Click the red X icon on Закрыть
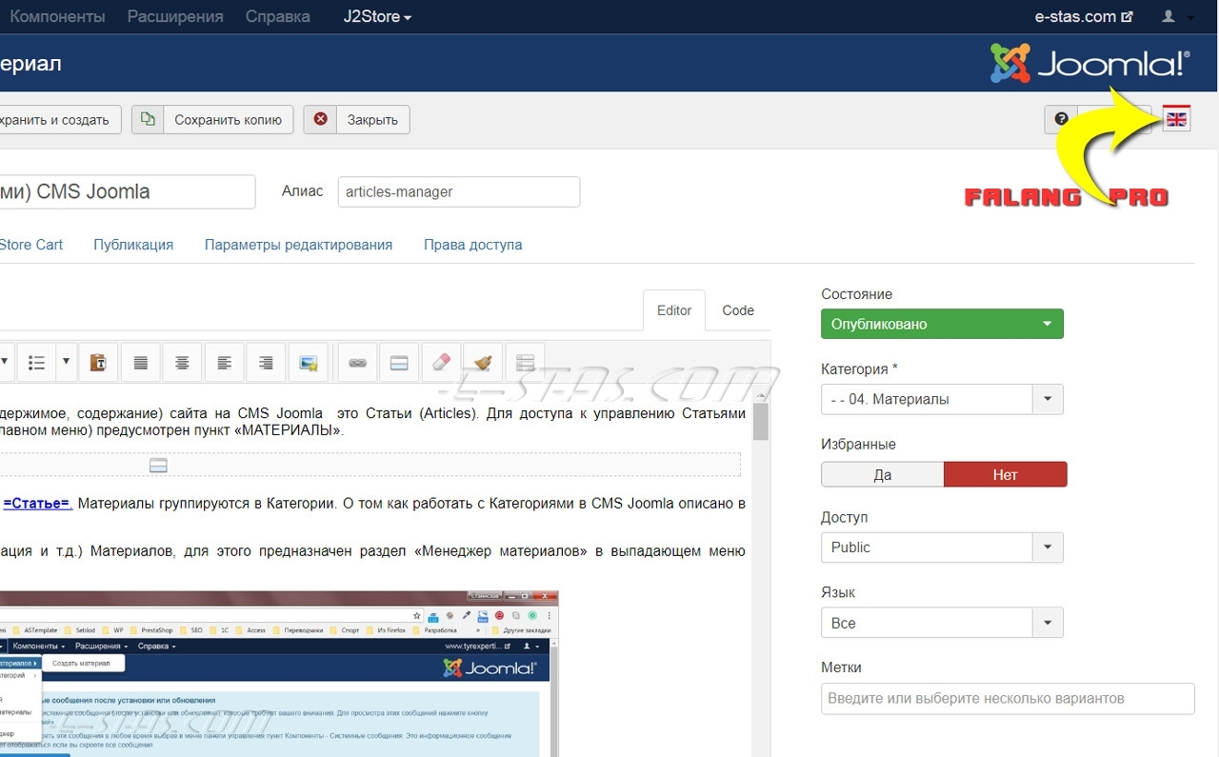Viewport: 1219px width, 757px height. pyautogui.click(x=321, y=119)
